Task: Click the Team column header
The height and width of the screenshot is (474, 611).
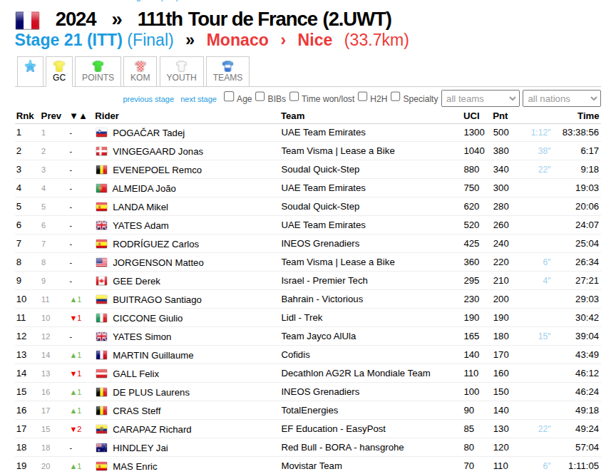Action: (x=292, y=116)
